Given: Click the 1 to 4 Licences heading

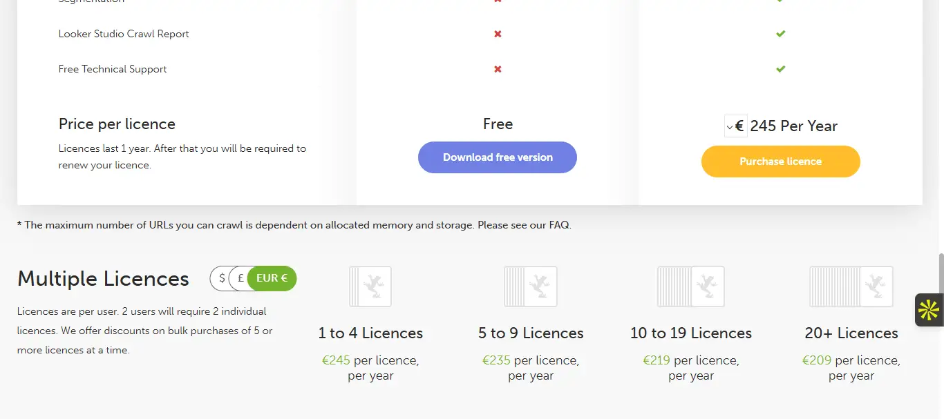Looking at the screenshot, I should click(370, 333).
